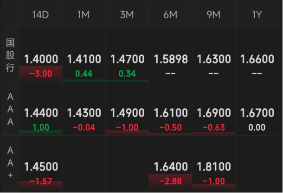Select the 1Y tenor header
Screen dimensions: 283x193
[x=257, y=15]
